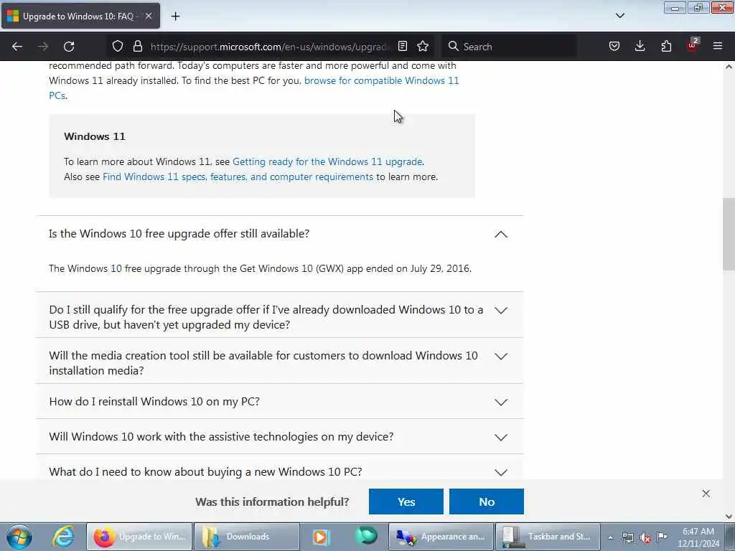Click the text ended on July 29, 2016

(418, 268)
